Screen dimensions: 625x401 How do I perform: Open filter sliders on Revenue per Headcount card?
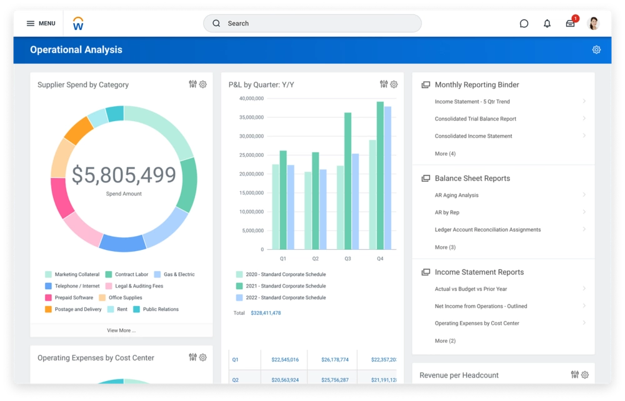pos(574,375)
